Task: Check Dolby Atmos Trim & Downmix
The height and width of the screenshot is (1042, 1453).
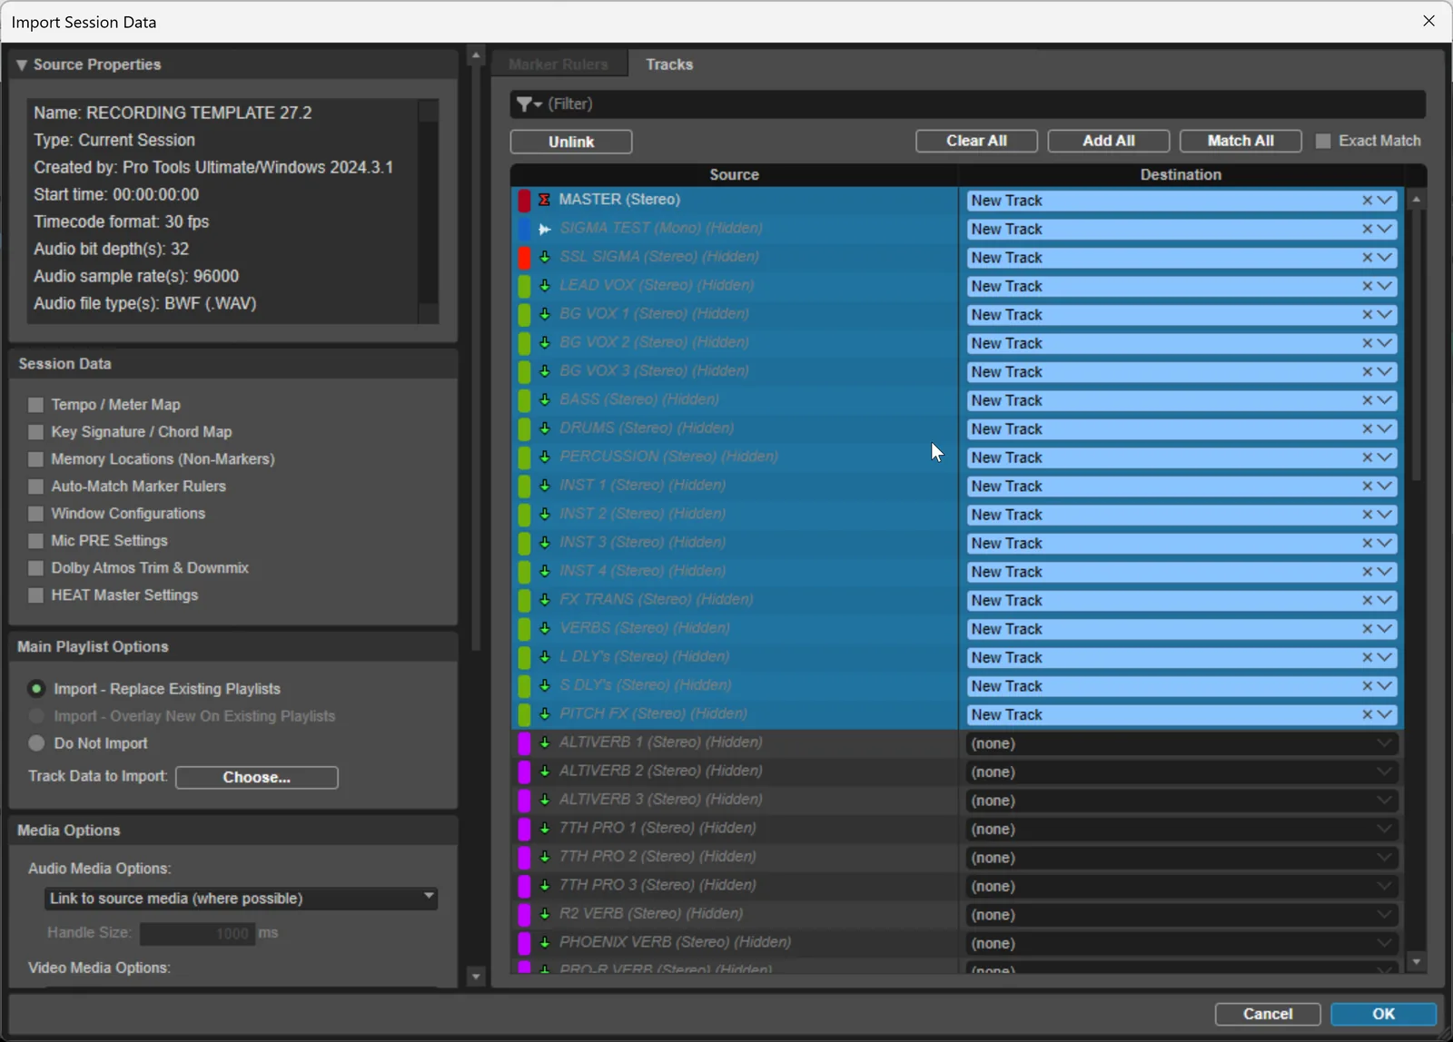Action: (x=36, y=568)
